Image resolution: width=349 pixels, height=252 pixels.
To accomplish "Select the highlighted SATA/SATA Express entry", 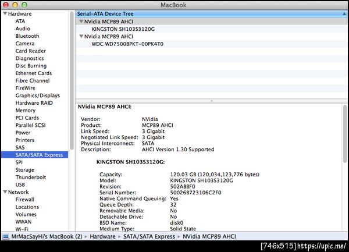I will coord(34,155).
